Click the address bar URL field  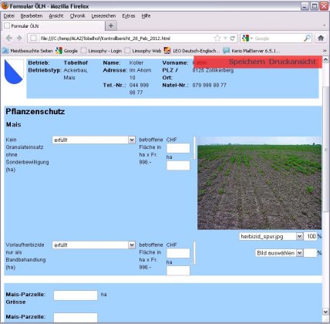pyautogui.click(x=126, y=39)
